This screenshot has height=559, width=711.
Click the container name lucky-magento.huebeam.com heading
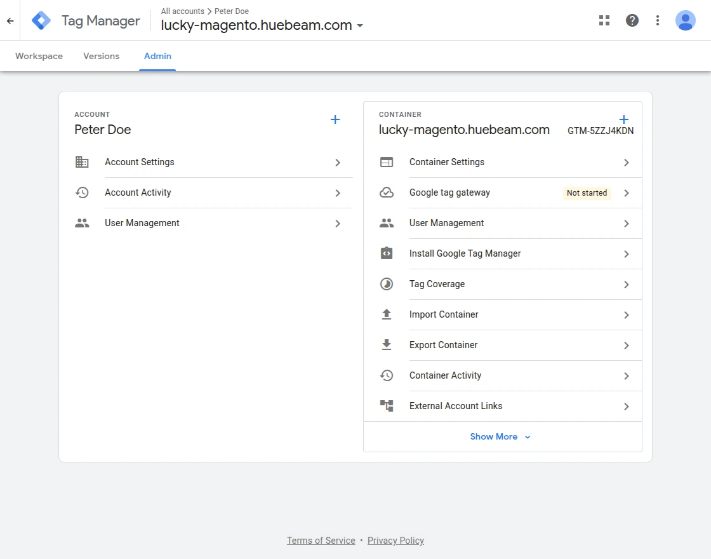[464, 130]
